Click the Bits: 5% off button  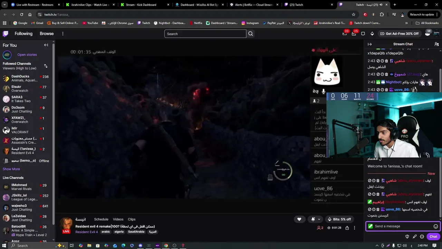(x=339, y=219)
